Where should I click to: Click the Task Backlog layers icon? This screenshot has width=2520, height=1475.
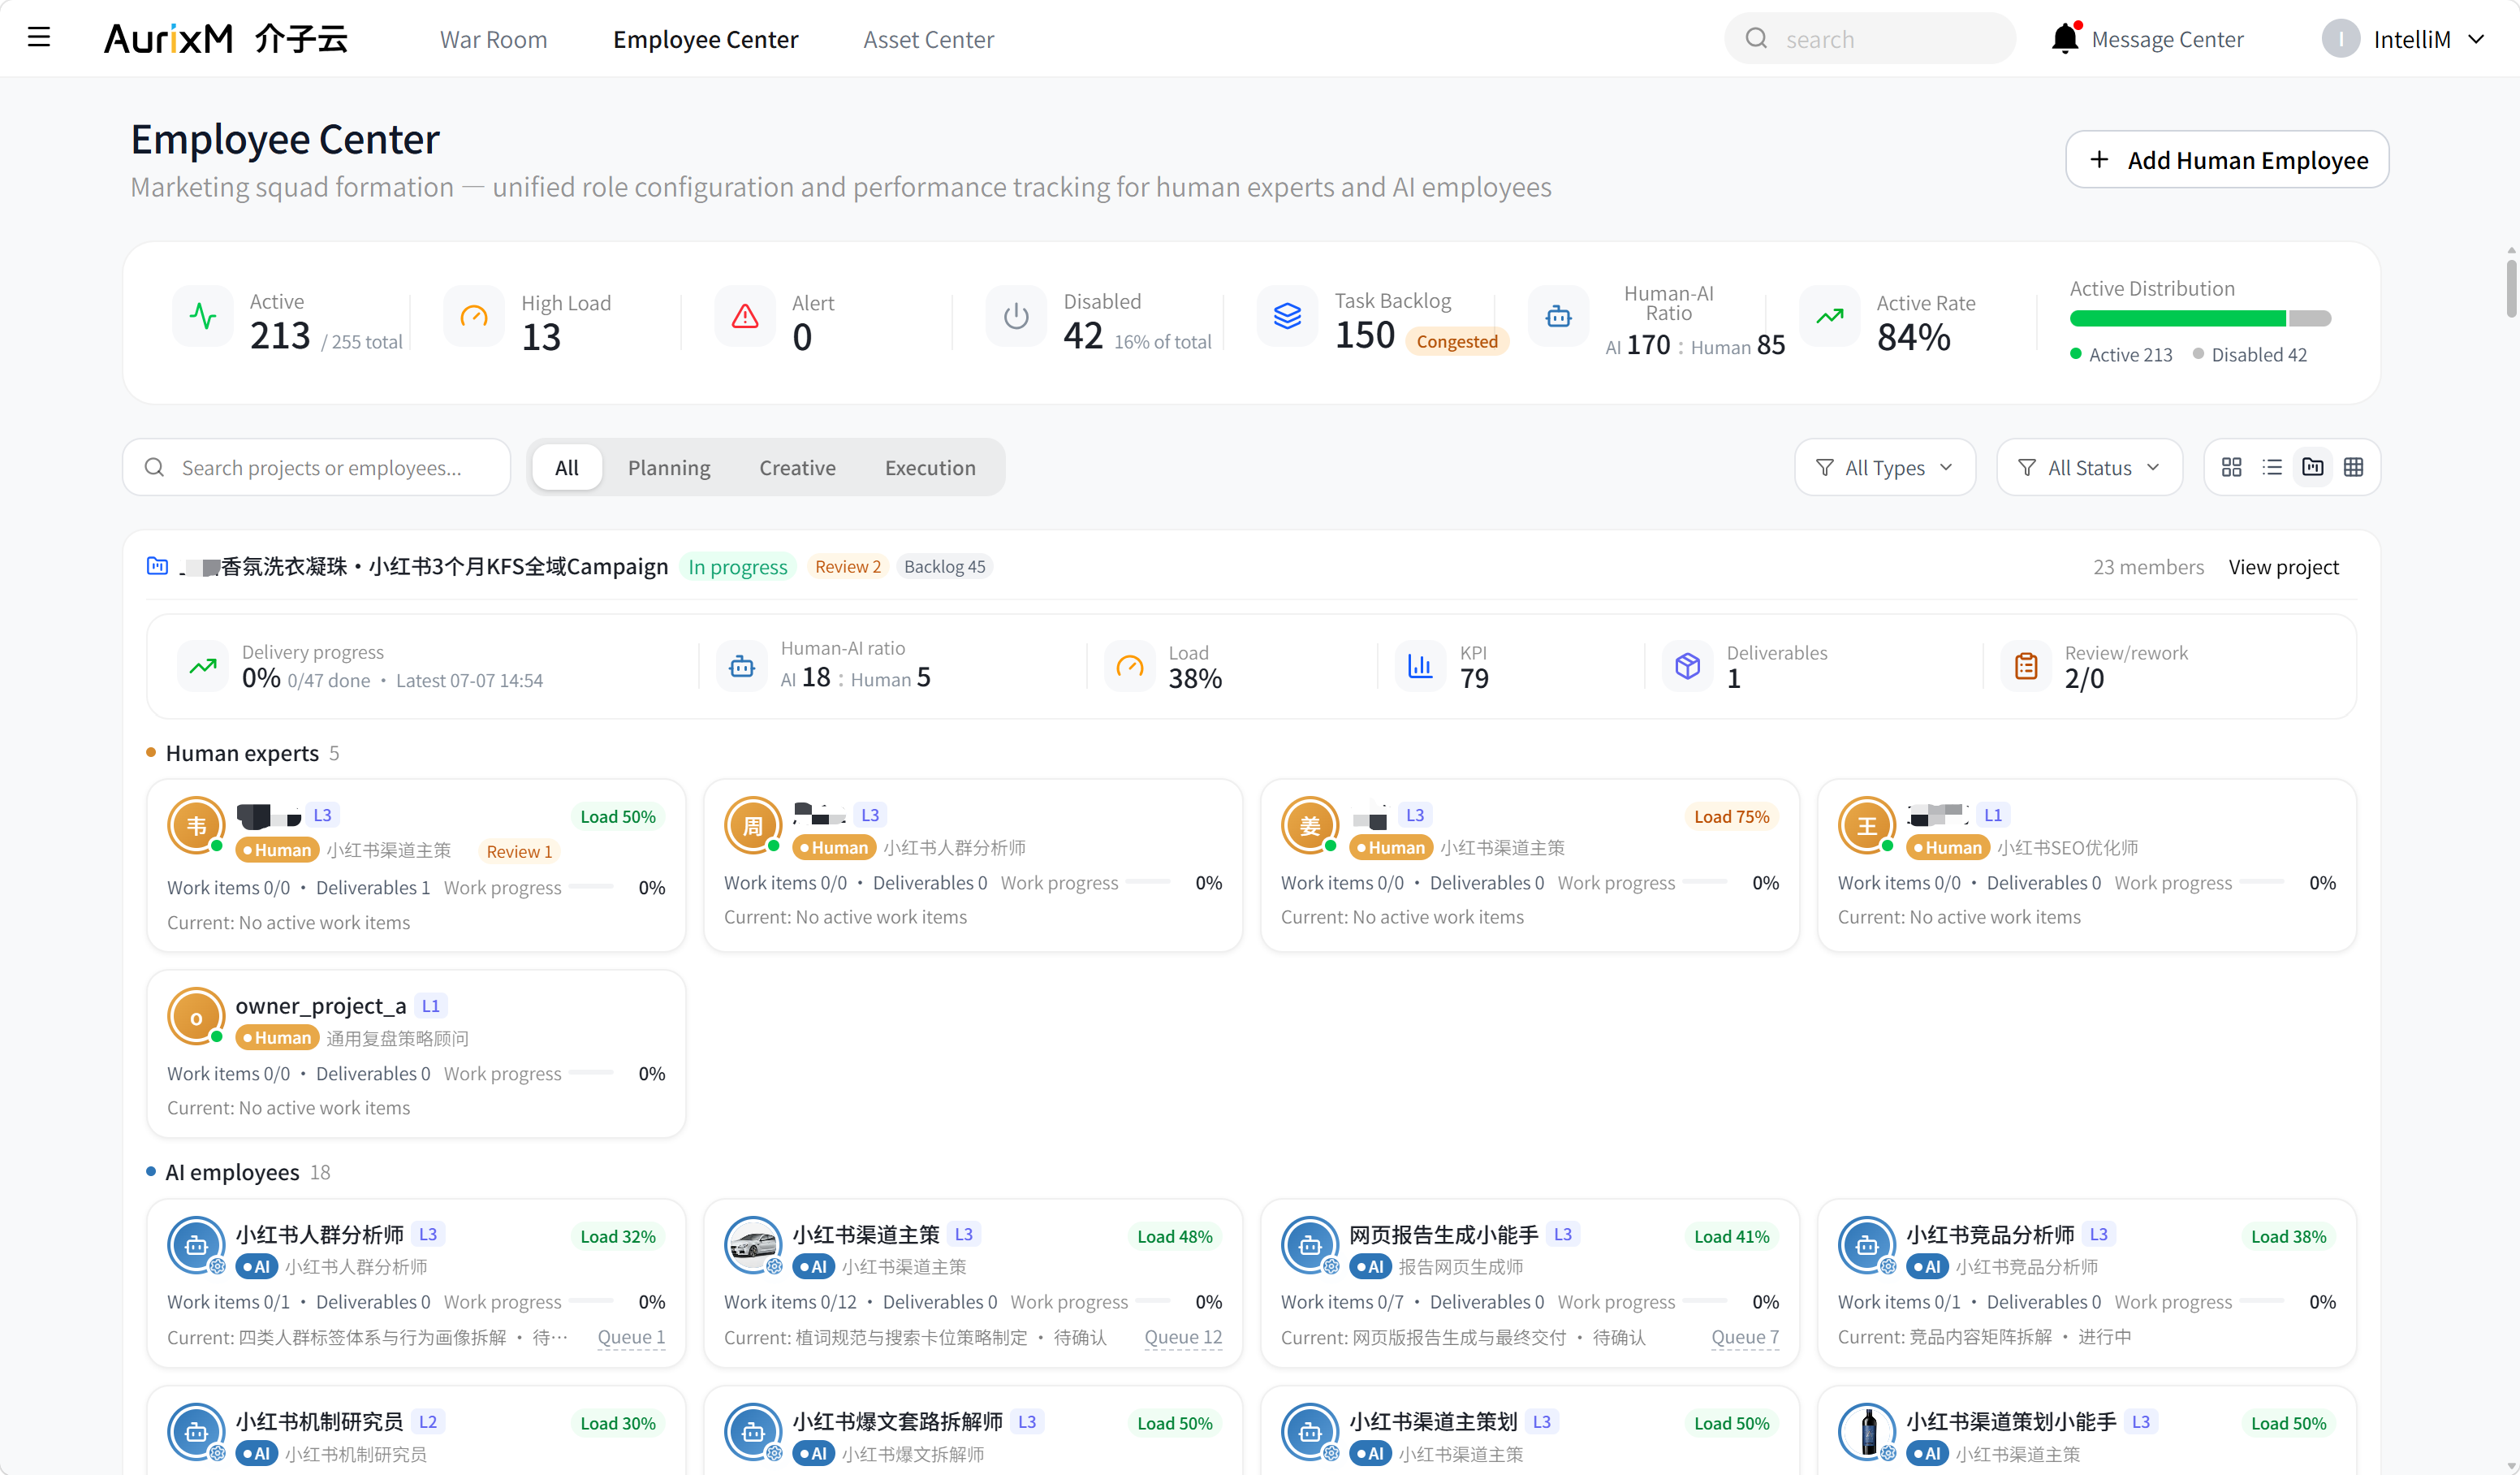1287,316
